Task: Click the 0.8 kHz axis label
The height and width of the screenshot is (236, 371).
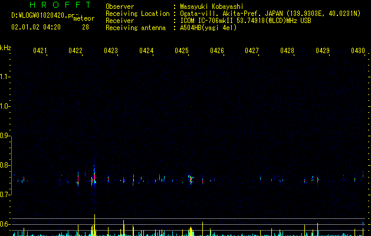Action: click(x=5, y=165)
